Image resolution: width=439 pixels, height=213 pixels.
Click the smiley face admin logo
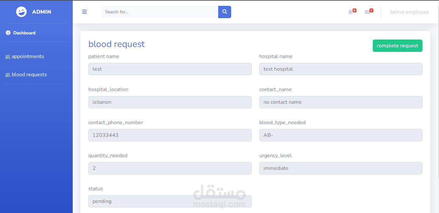pos(21,12)
